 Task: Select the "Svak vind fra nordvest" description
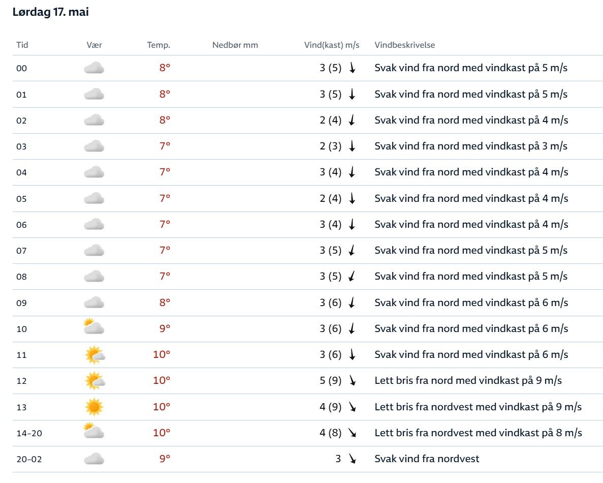pyautogui.click(x=427, y=459)
